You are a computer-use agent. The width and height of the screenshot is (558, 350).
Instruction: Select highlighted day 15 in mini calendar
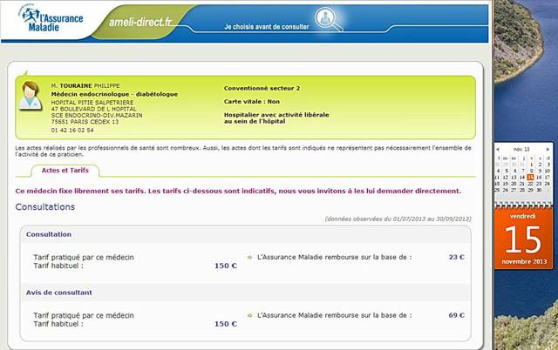[530, 177]
